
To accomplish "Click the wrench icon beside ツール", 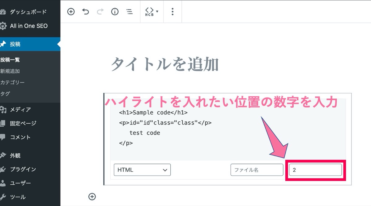I will [3, 197].
